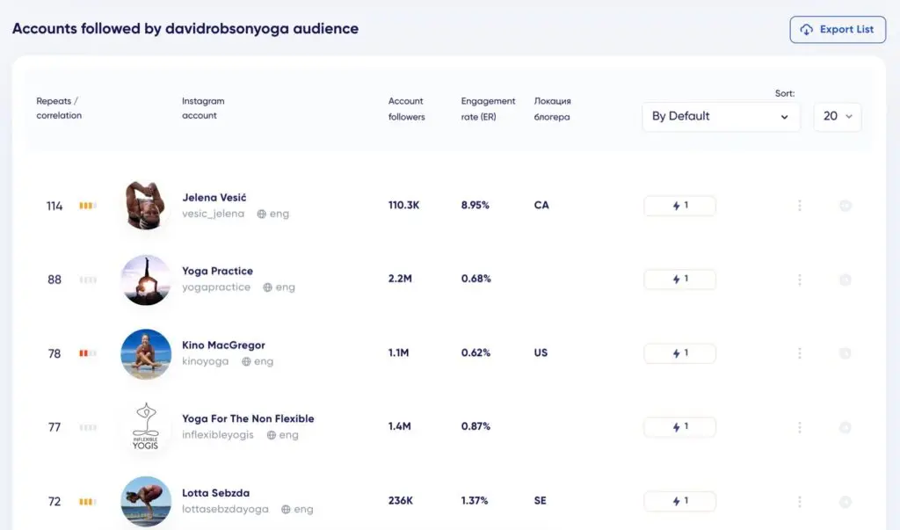Click the globe icon beside vesic_jelena
Viewport: 900px width, 530px height.
click(262, 214)
